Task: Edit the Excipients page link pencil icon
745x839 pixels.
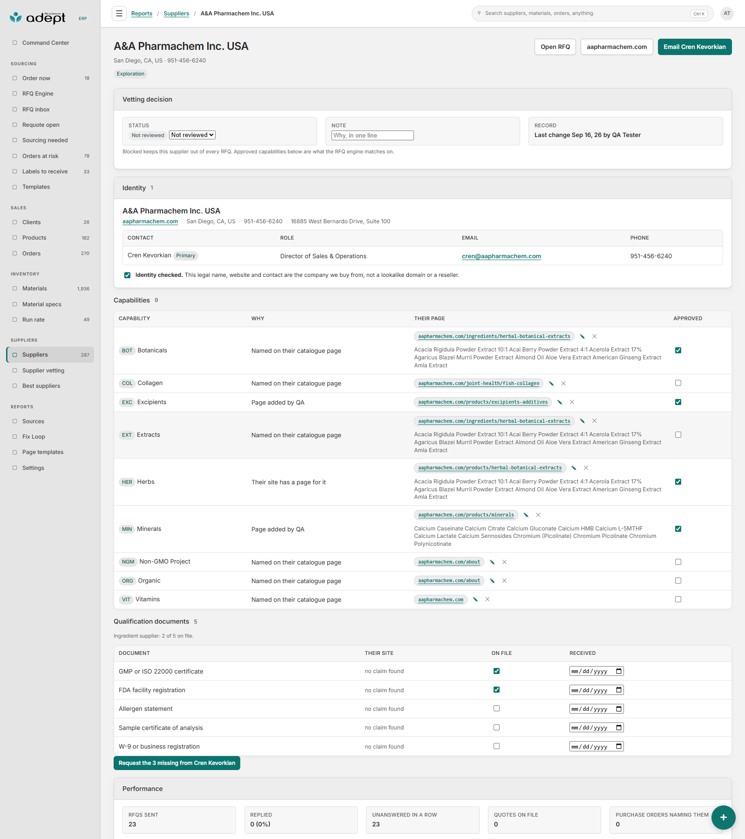Action: tap(560, 402)
